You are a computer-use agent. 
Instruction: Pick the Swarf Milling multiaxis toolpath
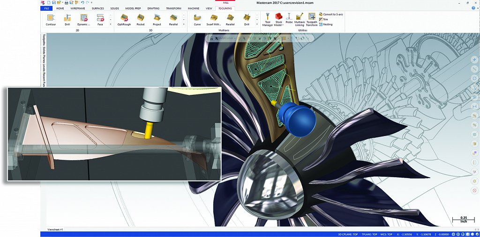(x=213, y=19)
